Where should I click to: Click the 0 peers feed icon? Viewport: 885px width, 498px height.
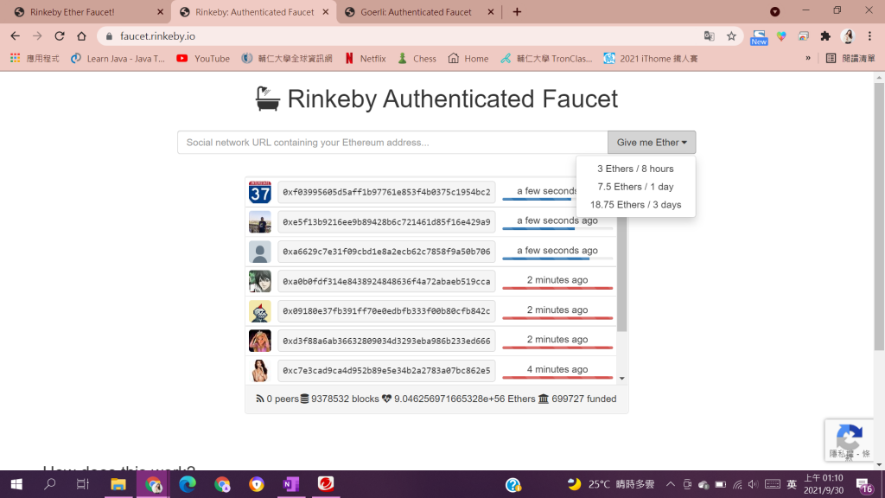coord(259,399)
